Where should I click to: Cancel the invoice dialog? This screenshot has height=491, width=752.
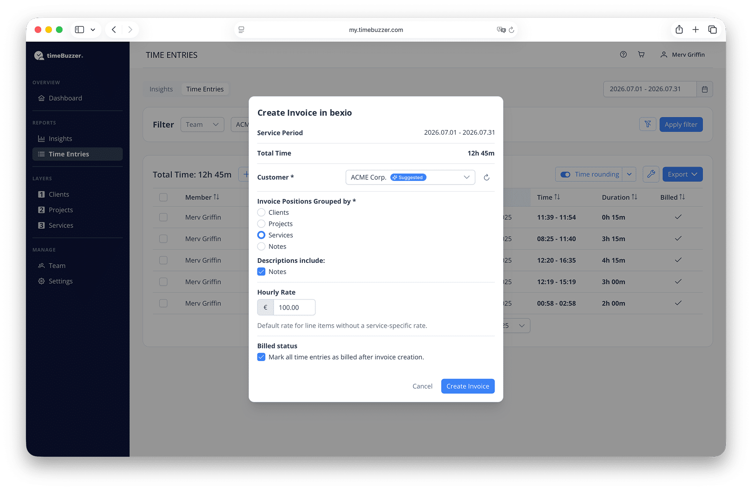[422, 386]
